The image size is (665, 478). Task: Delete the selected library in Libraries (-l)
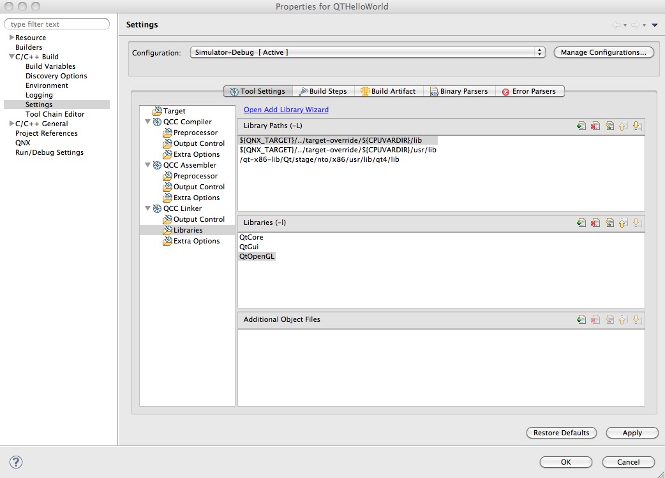pyautogui.click(x=595, y=222)
